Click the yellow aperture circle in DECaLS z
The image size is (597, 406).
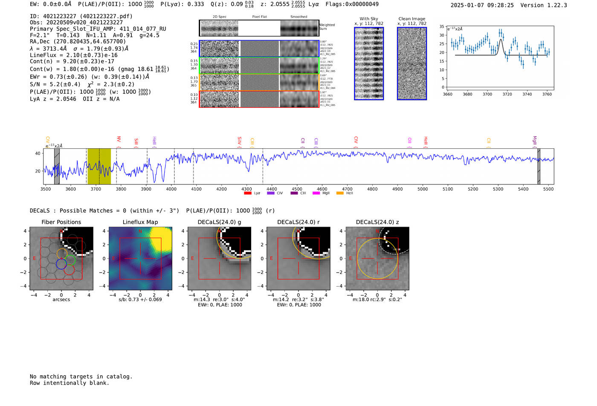pos(377,258)
